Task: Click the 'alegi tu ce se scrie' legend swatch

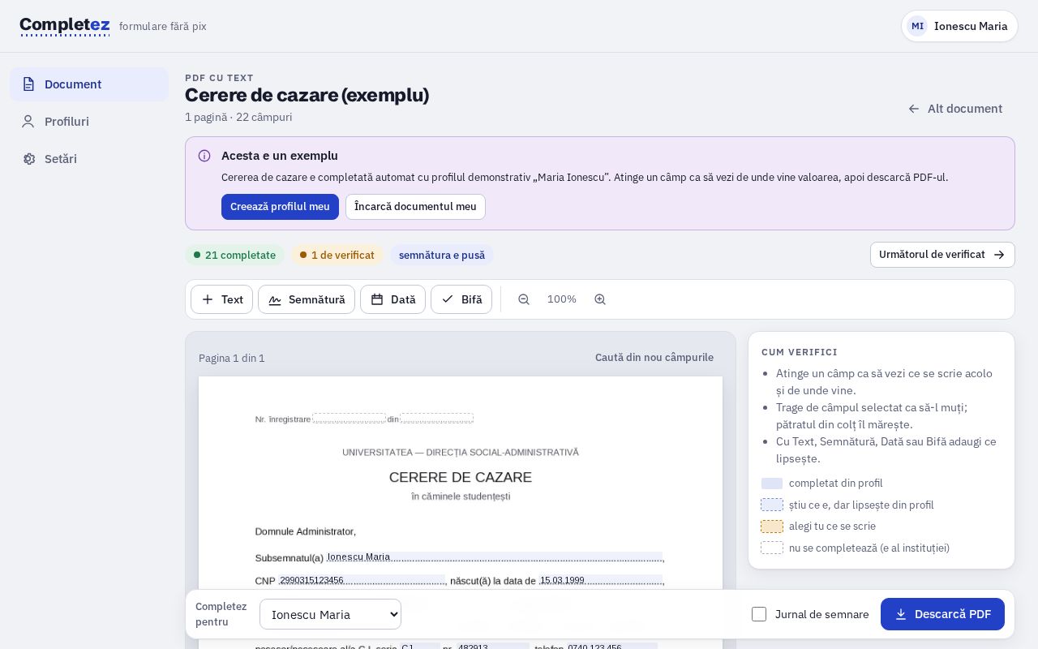Action: point(772,527)
